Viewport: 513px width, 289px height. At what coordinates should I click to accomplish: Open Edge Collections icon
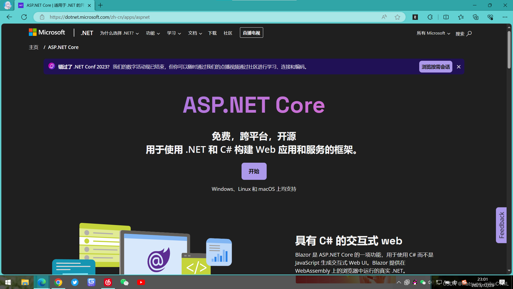475,17
